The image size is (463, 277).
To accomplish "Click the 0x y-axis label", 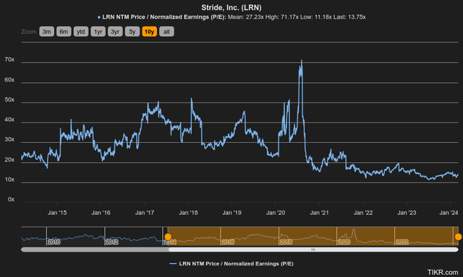I will [x=11, y=199].
